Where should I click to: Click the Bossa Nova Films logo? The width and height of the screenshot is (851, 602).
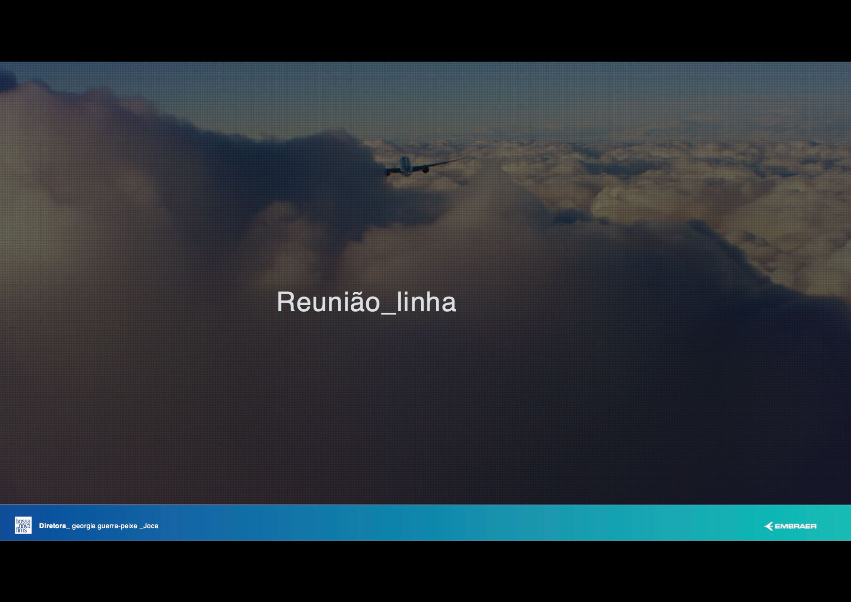(23, 525)
